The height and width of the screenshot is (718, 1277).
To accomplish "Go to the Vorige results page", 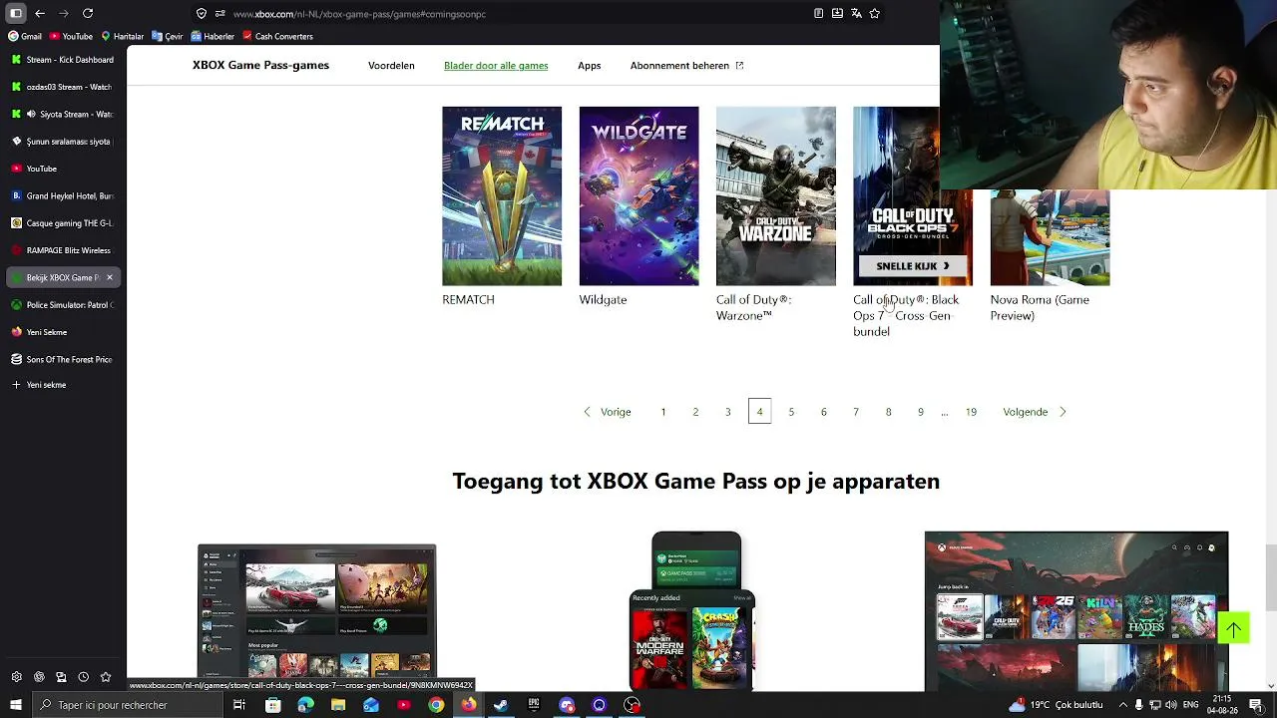I will tap(607, 412).
